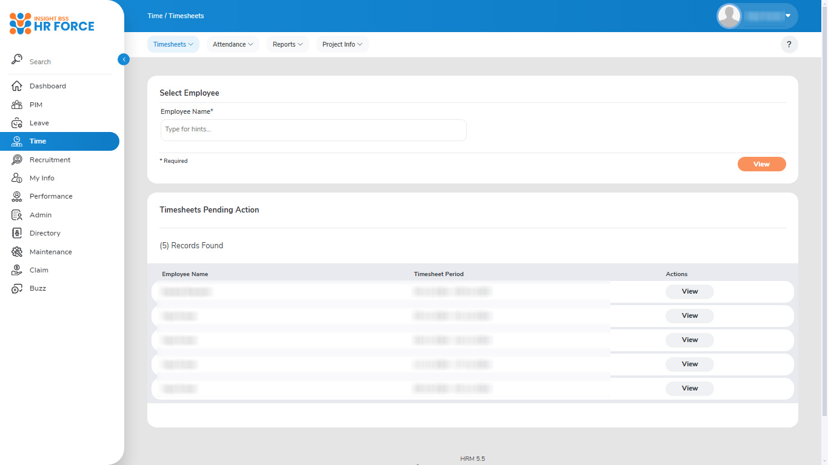The height and width of the screenshot is (465, 828).
Task: Select Admin in the sidebar menu
Action: point(41,215)
